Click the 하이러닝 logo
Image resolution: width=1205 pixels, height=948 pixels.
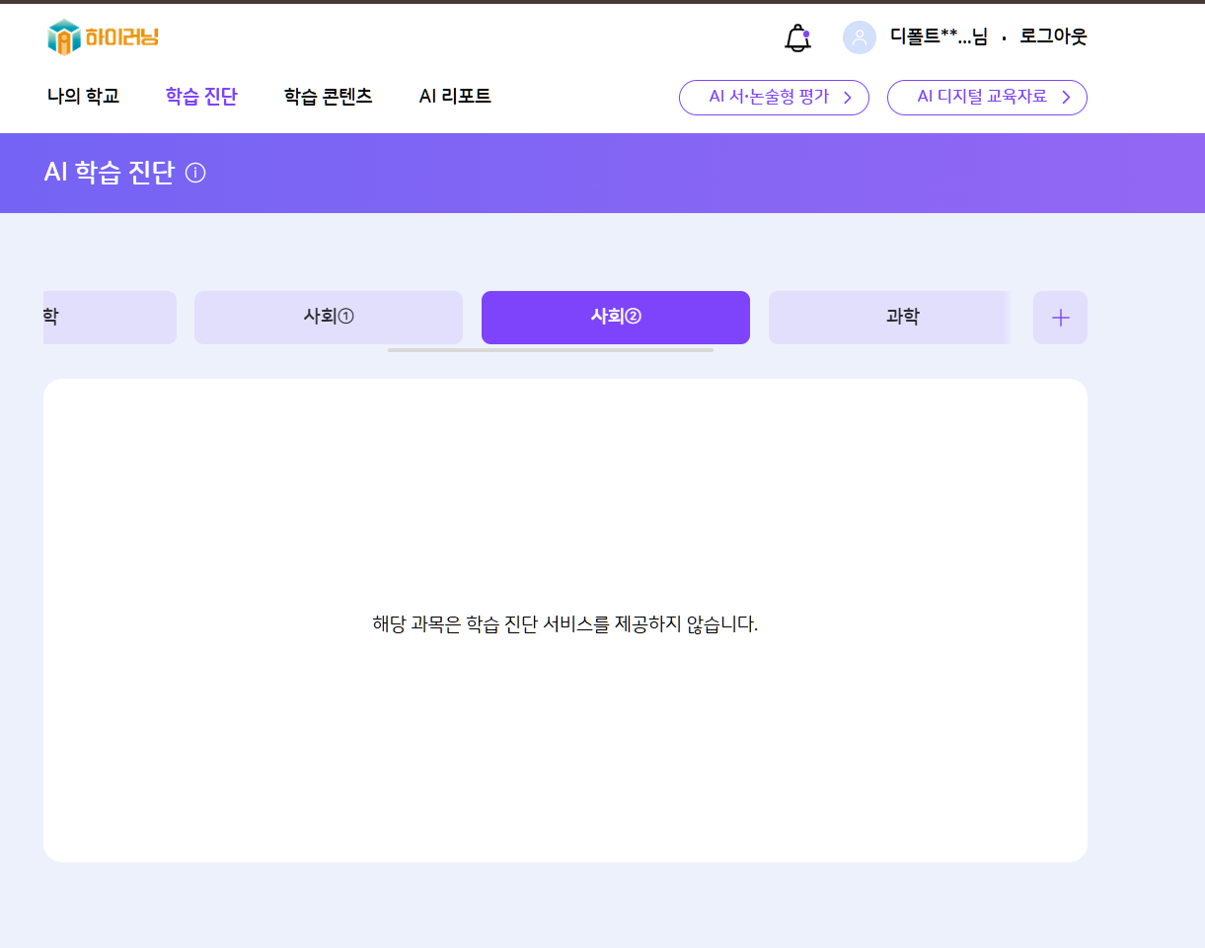(103, 37)
